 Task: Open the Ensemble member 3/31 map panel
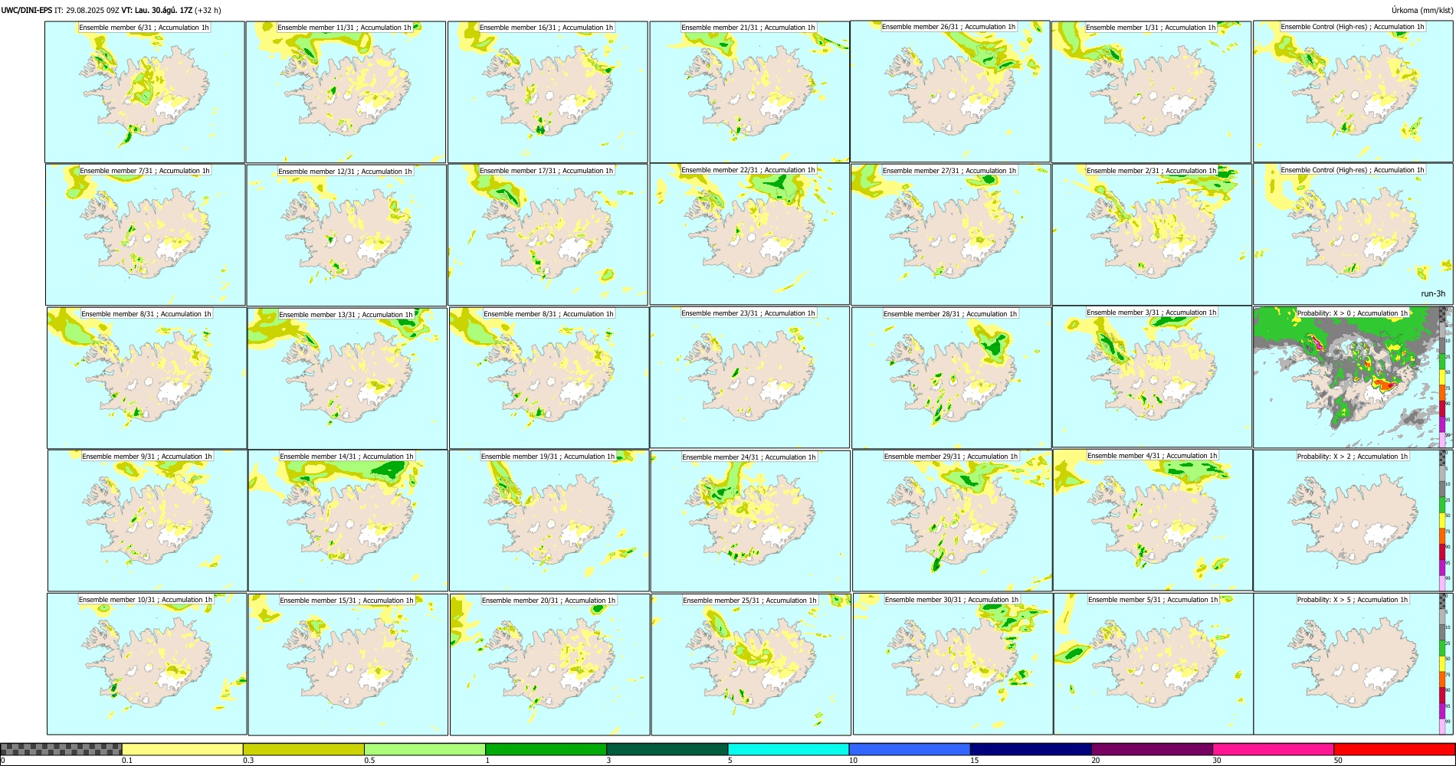point(1153,376)
